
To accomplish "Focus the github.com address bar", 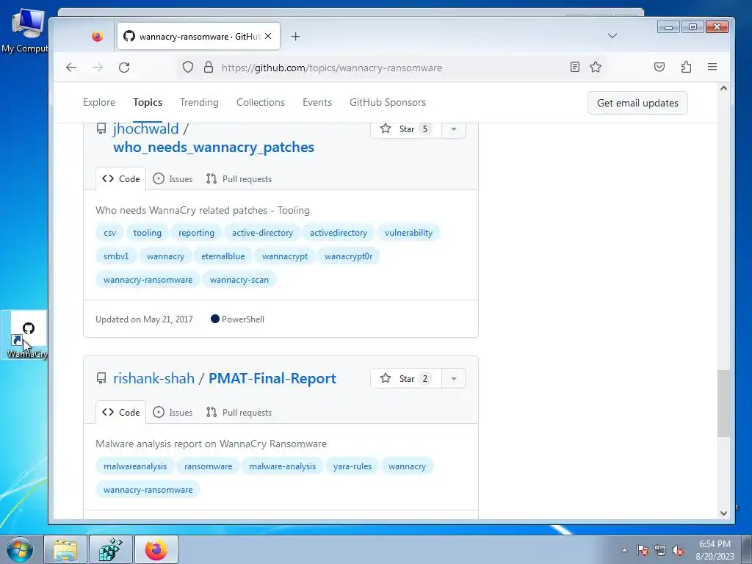I will point(394,68).
